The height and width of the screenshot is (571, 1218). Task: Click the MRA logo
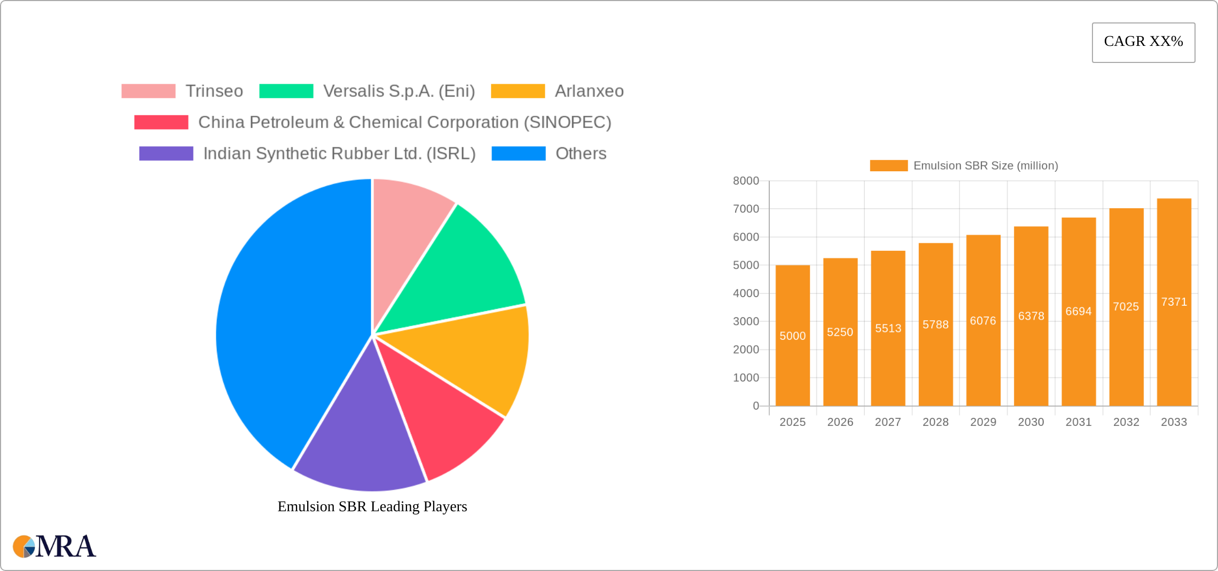point(54,546)
